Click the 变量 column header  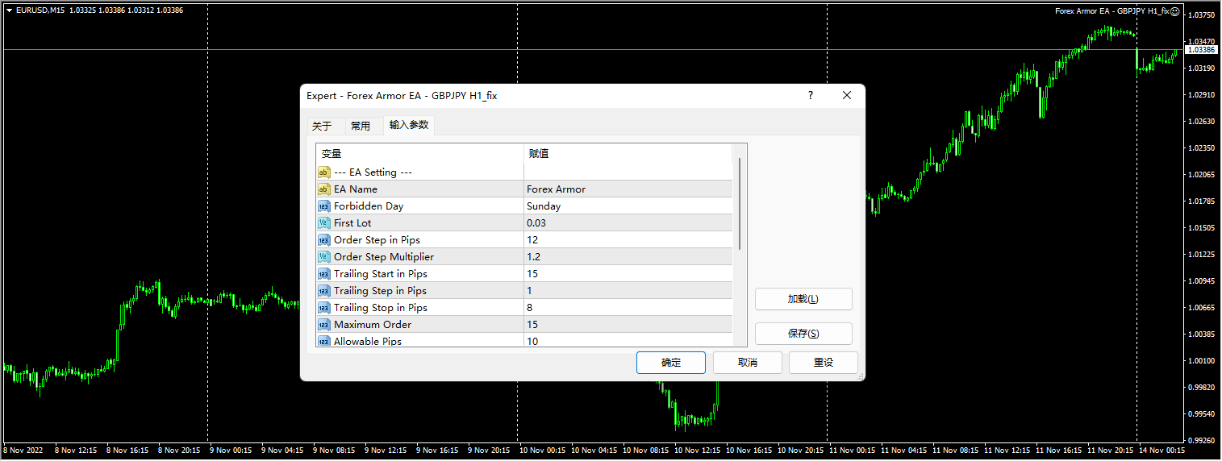[x=419, y=154]
